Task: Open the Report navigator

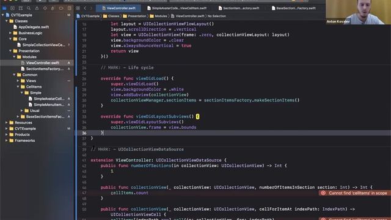Action: [69, 8]
